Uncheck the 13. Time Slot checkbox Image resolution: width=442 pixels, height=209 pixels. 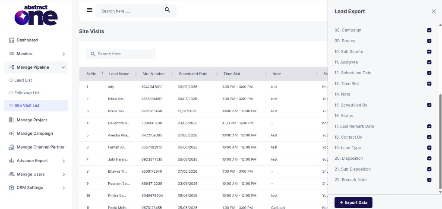pyautogui.click(x=429, y=83)
